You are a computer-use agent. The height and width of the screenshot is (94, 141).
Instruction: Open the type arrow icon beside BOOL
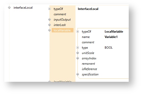coord(78,47)
